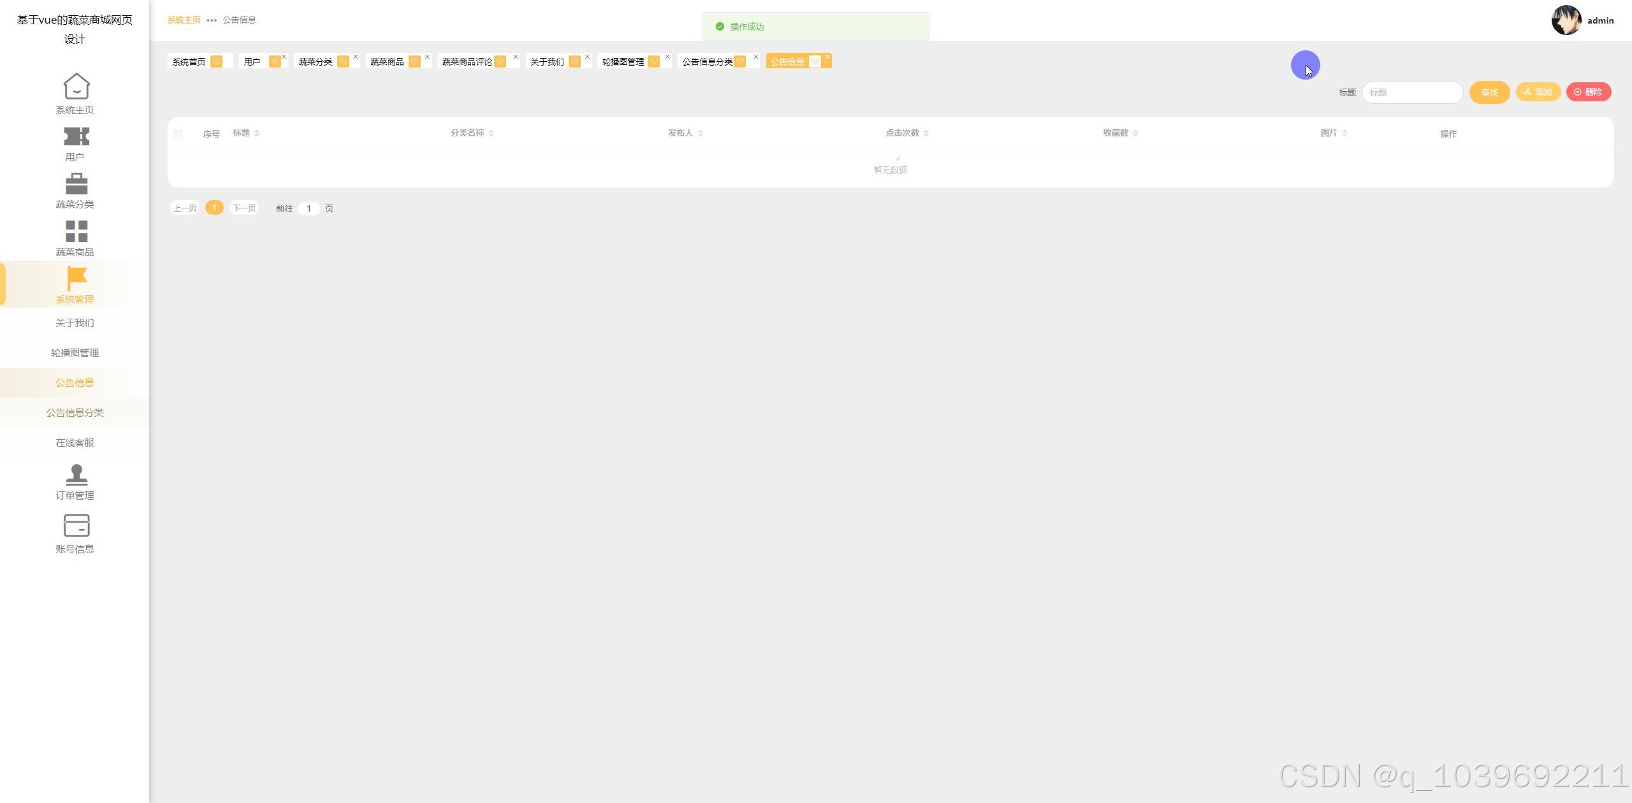Close the 蔬菜商品评论 tab
The width and height of the screenshot is (1632, 803).
tap(516, 57)
